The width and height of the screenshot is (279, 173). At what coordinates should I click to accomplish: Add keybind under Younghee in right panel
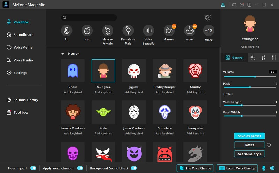250,47
